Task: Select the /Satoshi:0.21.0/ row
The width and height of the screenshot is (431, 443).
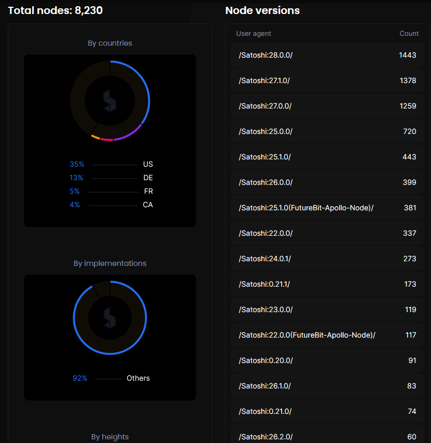Action: 327,411
